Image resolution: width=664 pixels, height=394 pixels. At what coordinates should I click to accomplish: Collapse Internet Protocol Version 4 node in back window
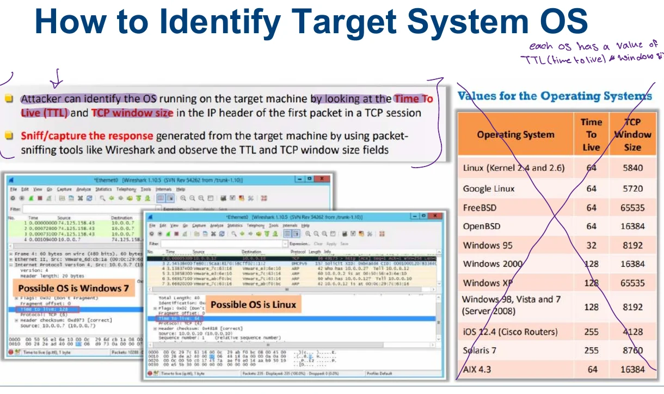tap(11, 265)
